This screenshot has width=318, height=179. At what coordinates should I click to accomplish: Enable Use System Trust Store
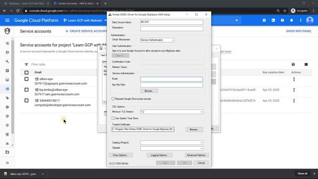click(x=113, y=118)
